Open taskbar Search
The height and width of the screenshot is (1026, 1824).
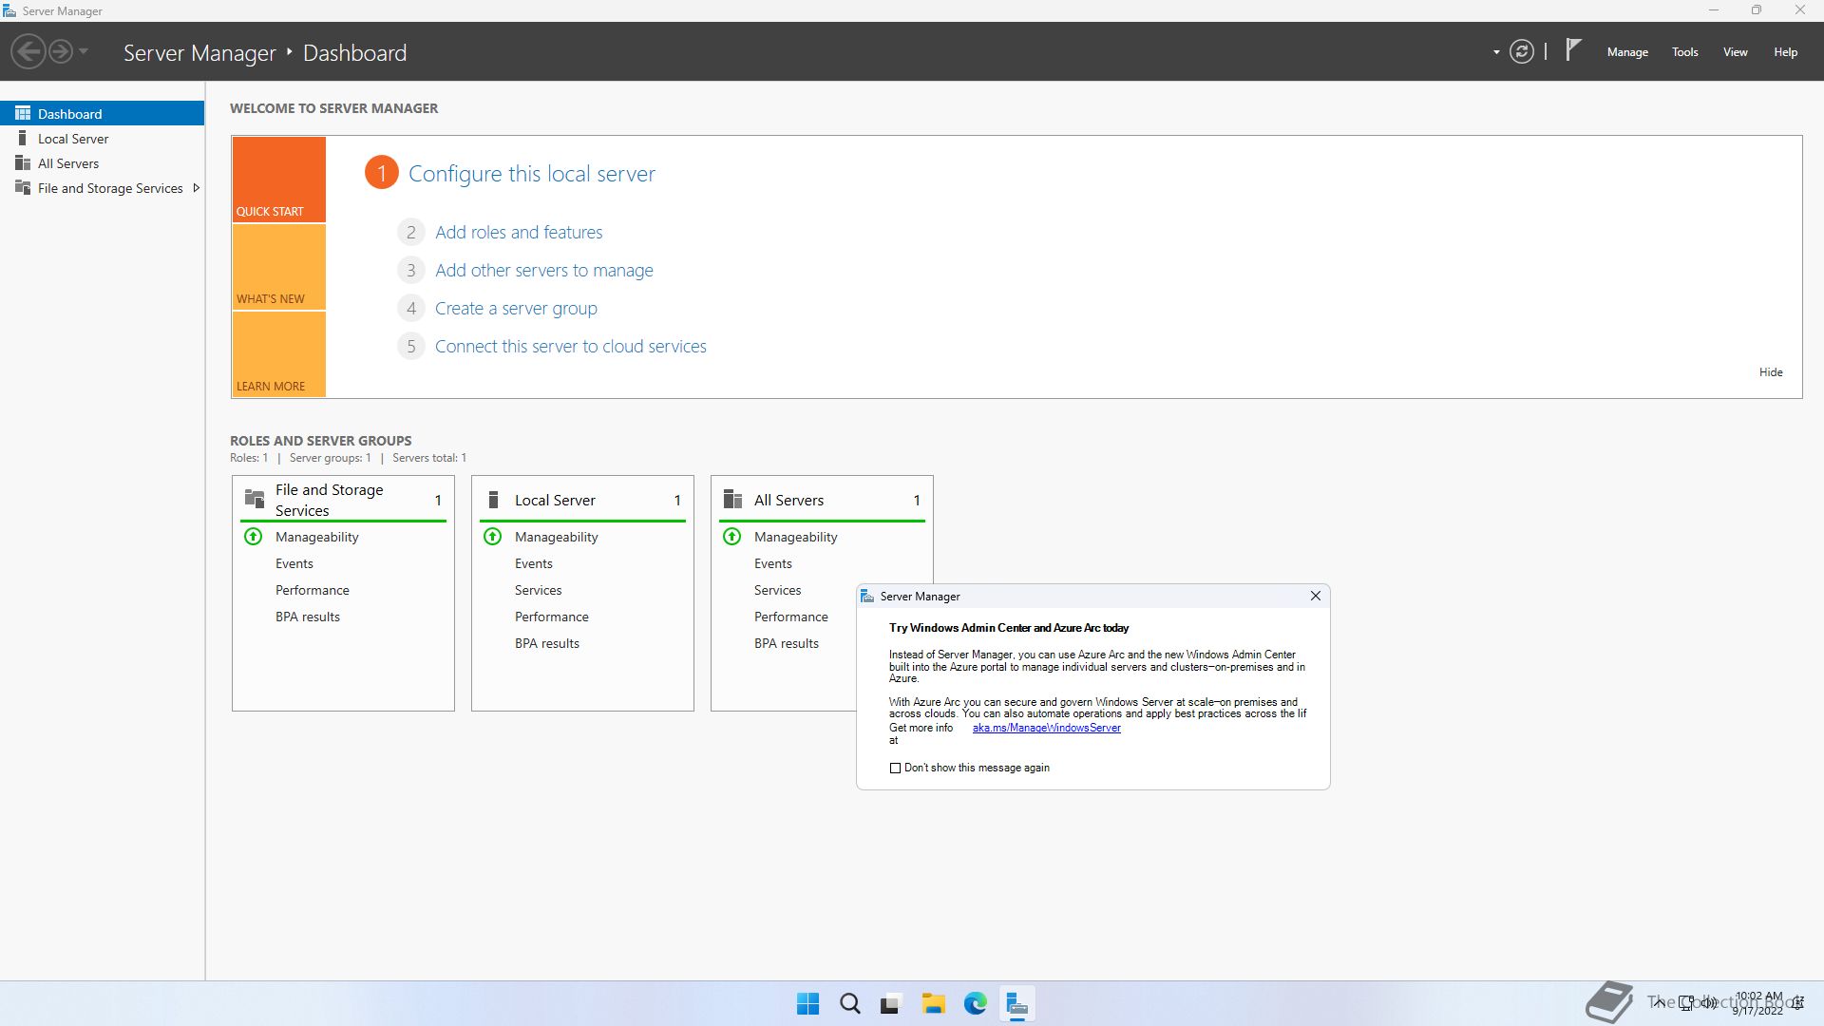pyautogui.click(x=850, y=1003)
